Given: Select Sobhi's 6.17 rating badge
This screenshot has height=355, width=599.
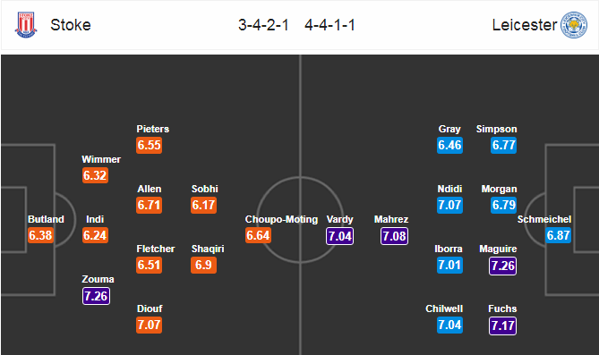Looking at the screenshot, I should pos(203,206).
